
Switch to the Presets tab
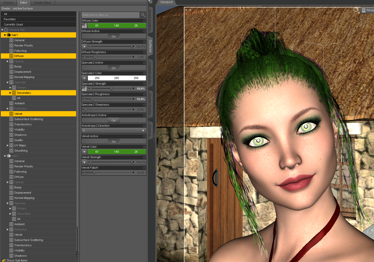click(8, 3)
